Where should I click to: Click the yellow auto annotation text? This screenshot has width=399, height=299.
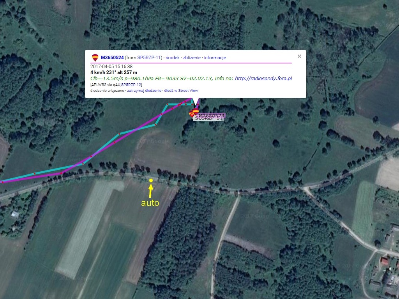coord(150,202)
